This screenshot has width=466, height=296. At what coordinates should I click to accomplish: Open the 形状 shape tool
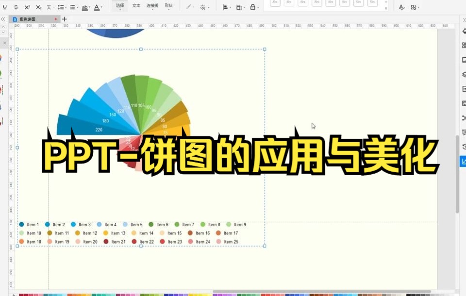coord(169,5)
